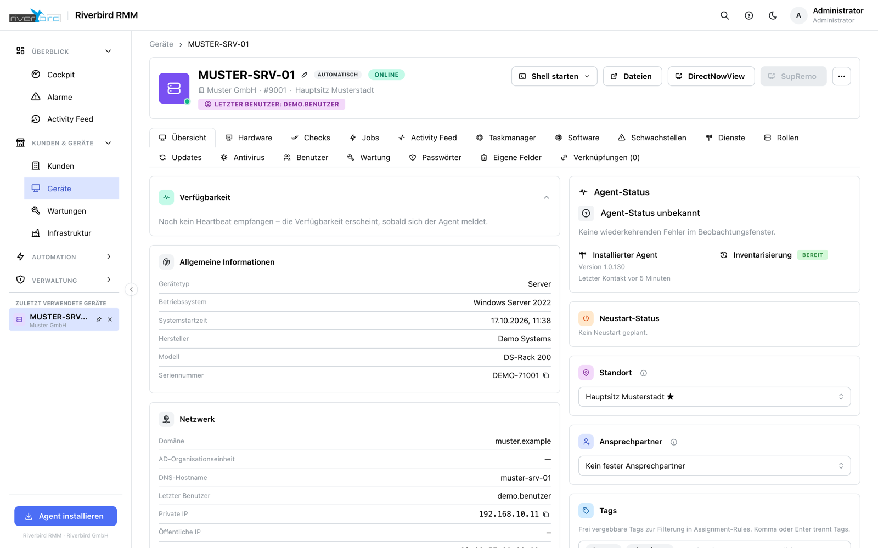Expand the Automation sidebar section
Screen dimensions: 878x548
pyautogui.click(x=109, y=256)
